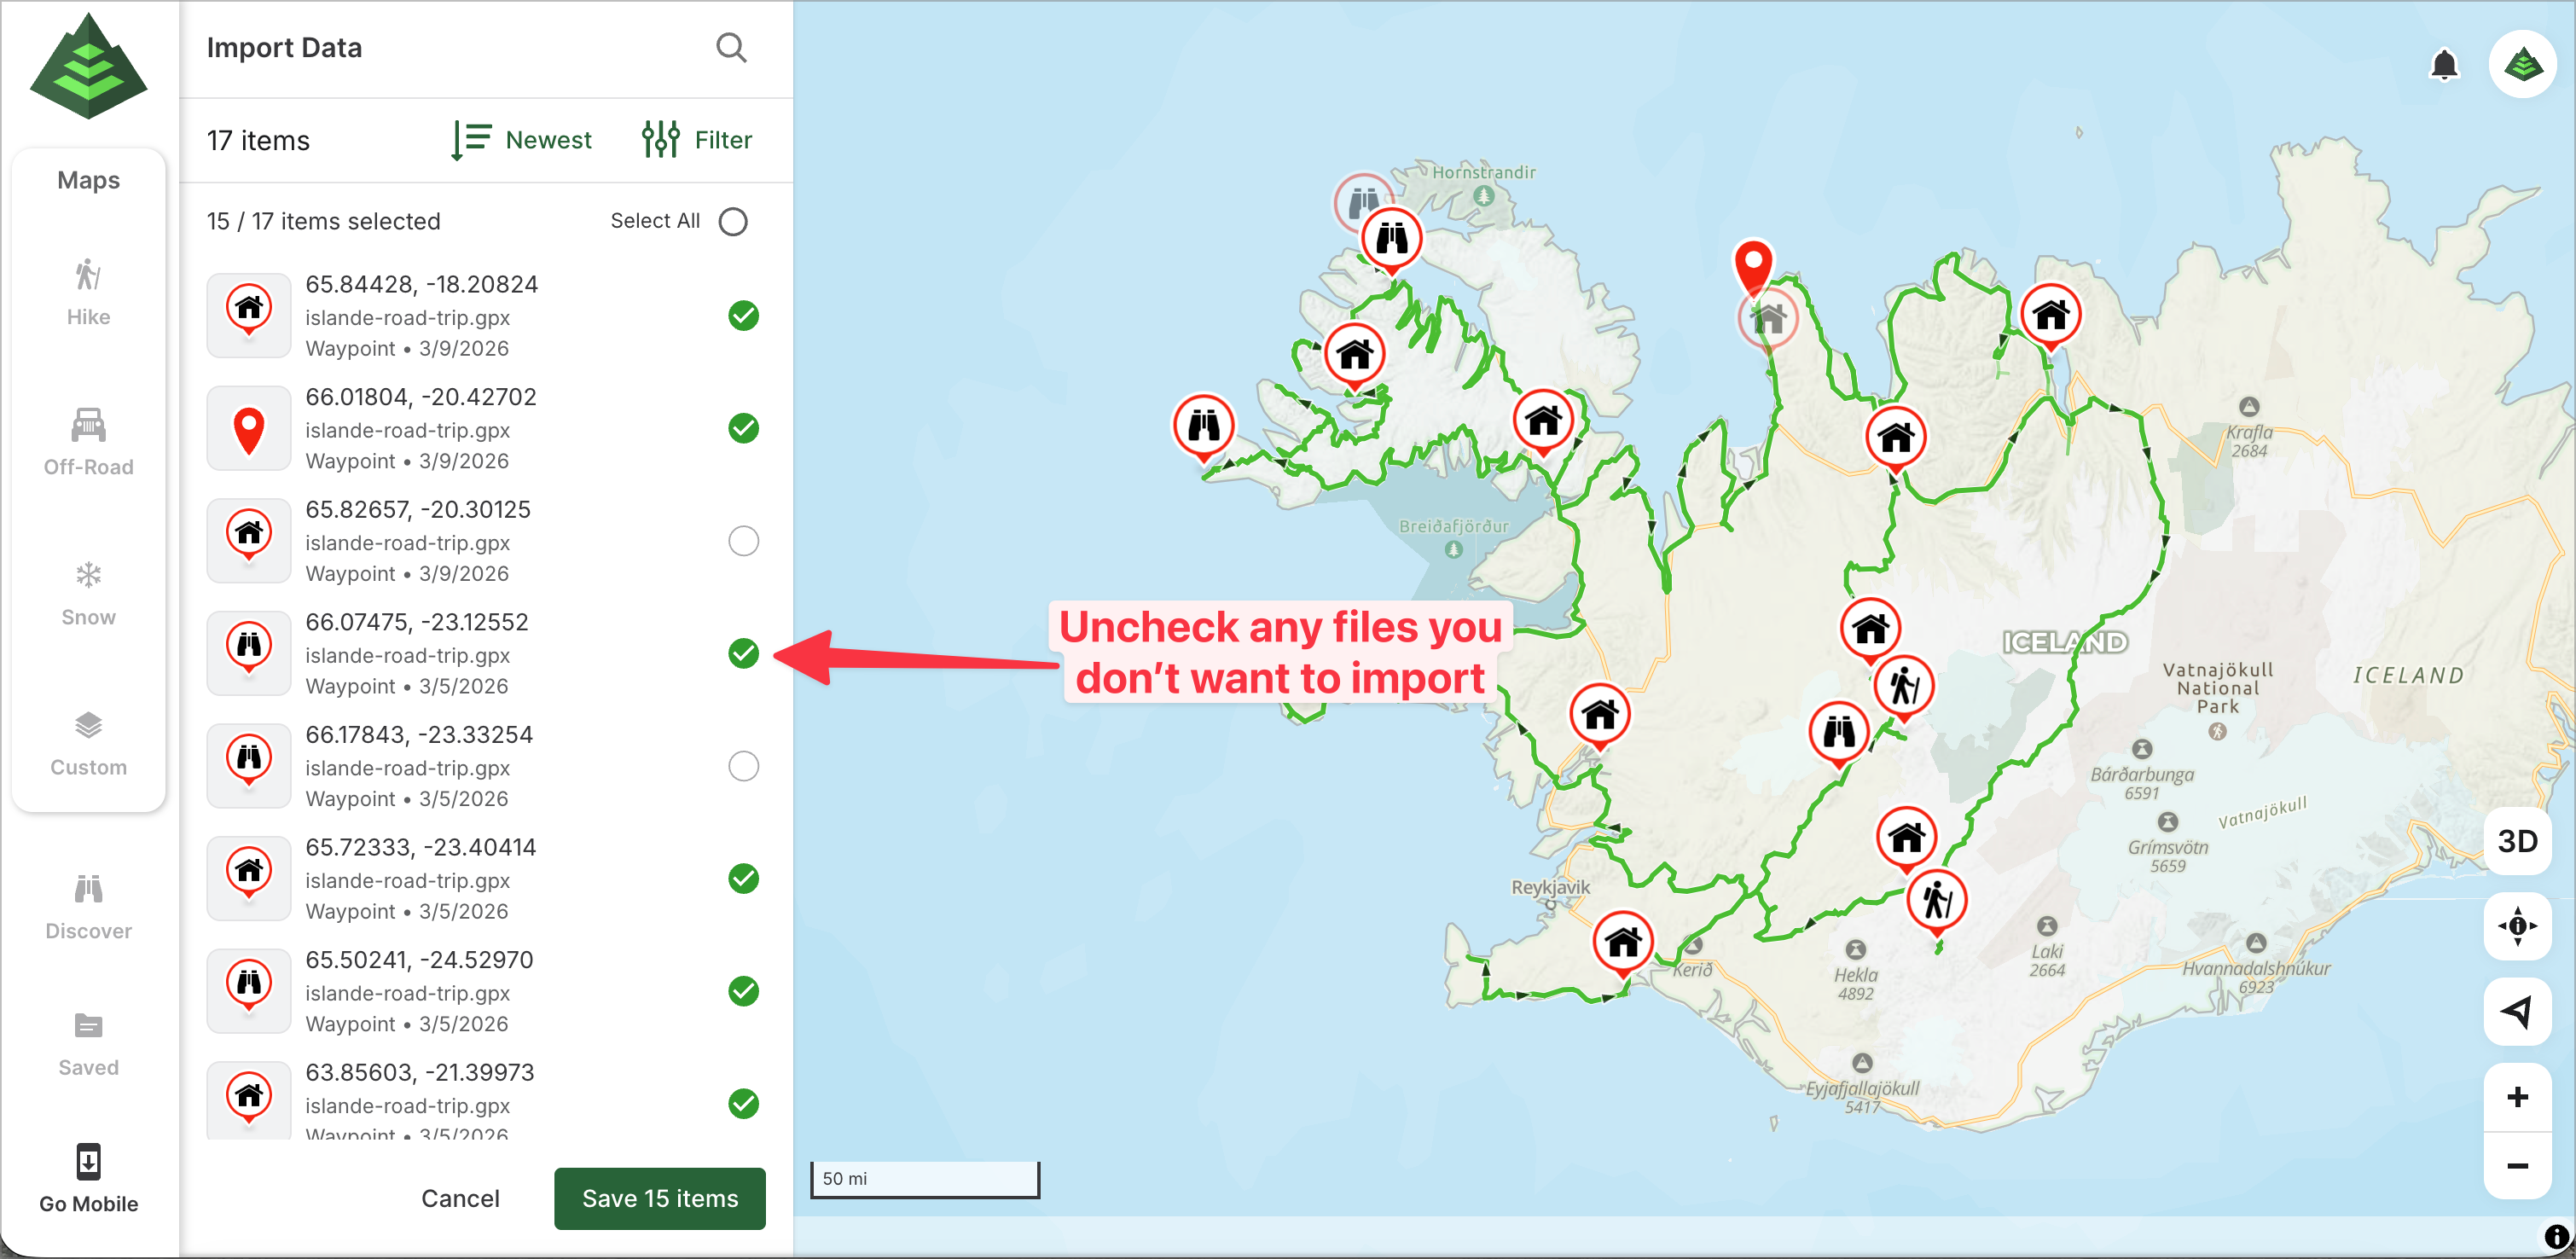Viewport: 2576px width, 1259px height.
Task: Check the 66.17843, -23.33254 waypoint
Action: (x=743, y=766)
